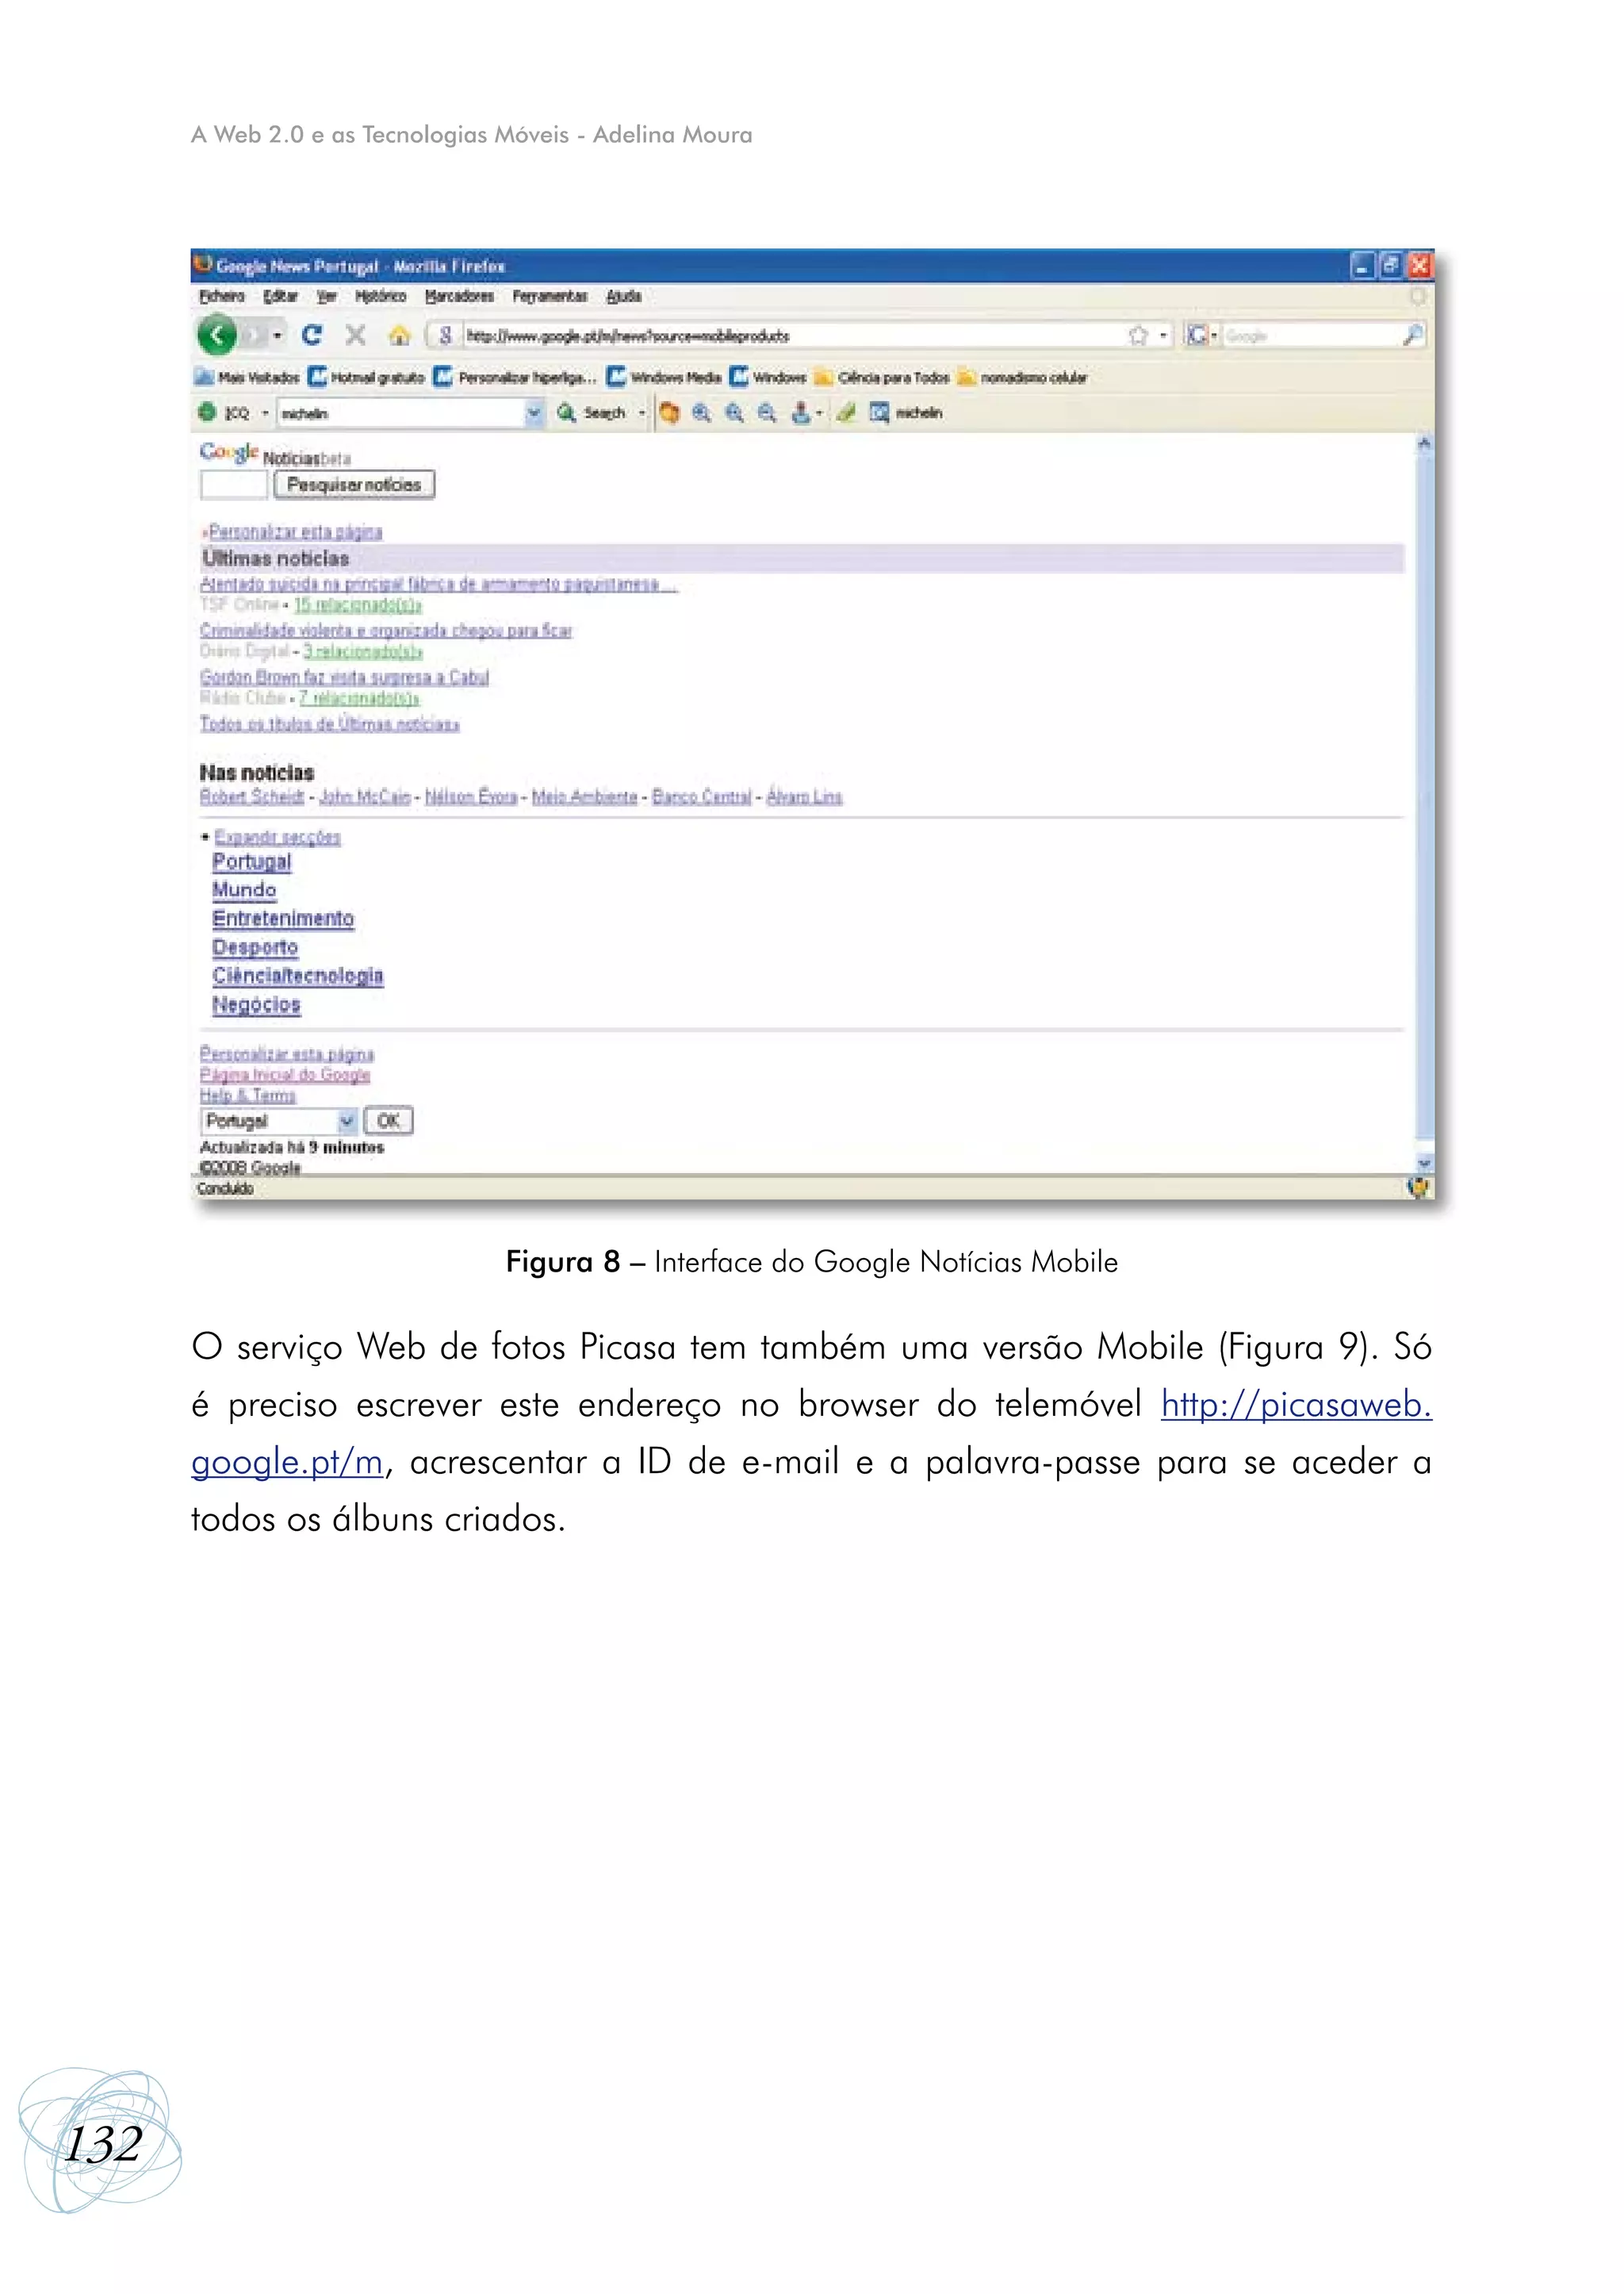
Task: Open the back/forward history dropdown arrow
Action: coord(277,336)
